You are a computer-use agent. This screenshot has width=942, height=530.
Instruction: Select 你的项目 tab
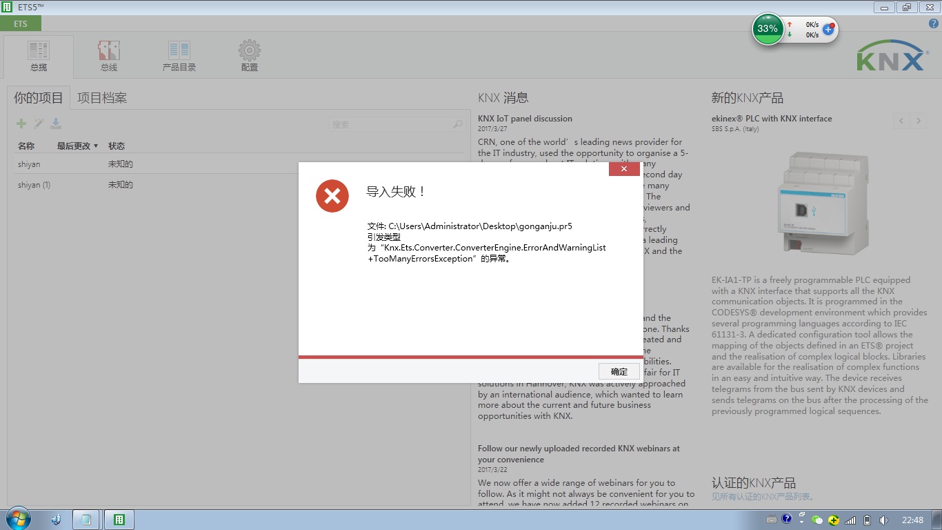click(x=39, y=98)
